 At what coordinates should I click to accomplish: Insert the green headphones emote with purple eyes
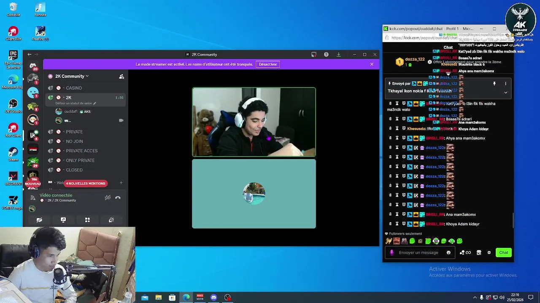pos(436,241)
